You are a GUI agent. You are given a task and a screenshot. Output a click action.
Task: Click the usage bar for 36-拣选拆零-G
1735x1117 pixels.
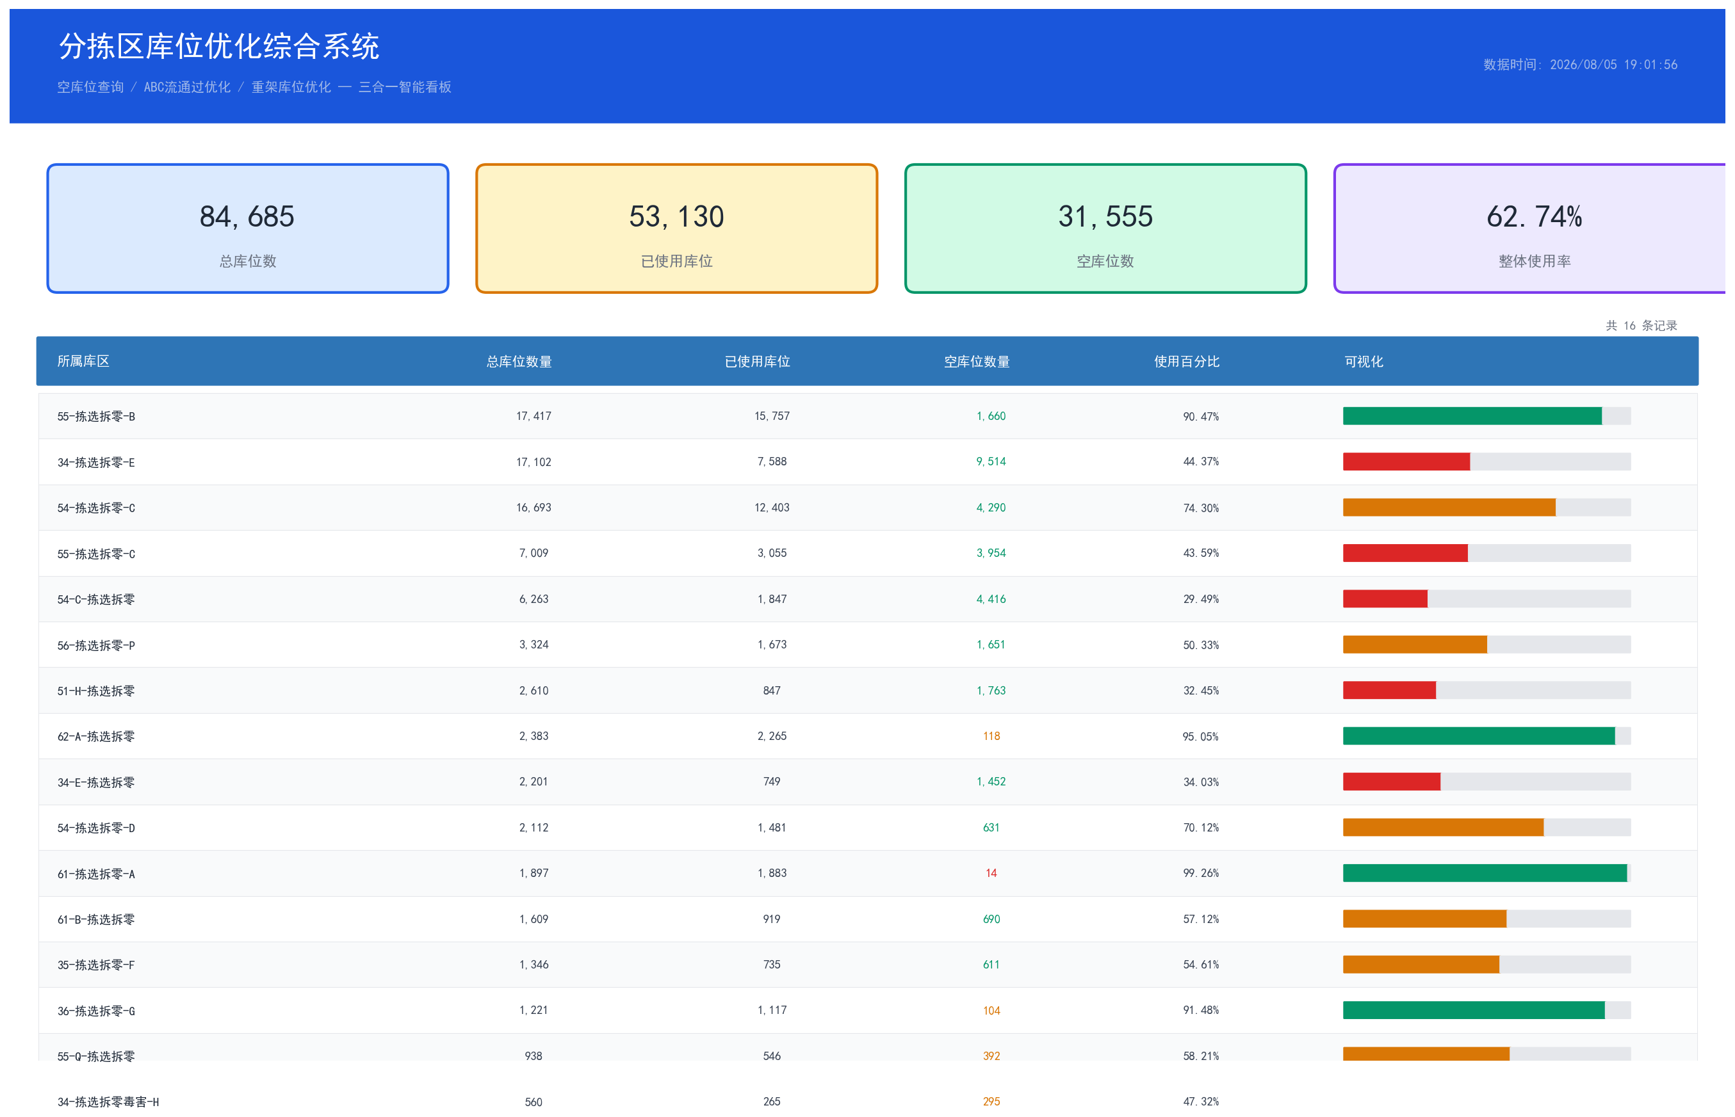click(x=1486, y=1010)
